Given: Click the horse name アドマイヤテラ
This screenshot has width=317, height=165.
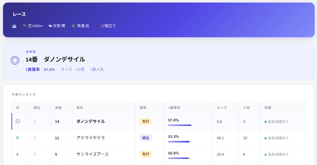Looking at the screenshot, I should click(90, 138).
